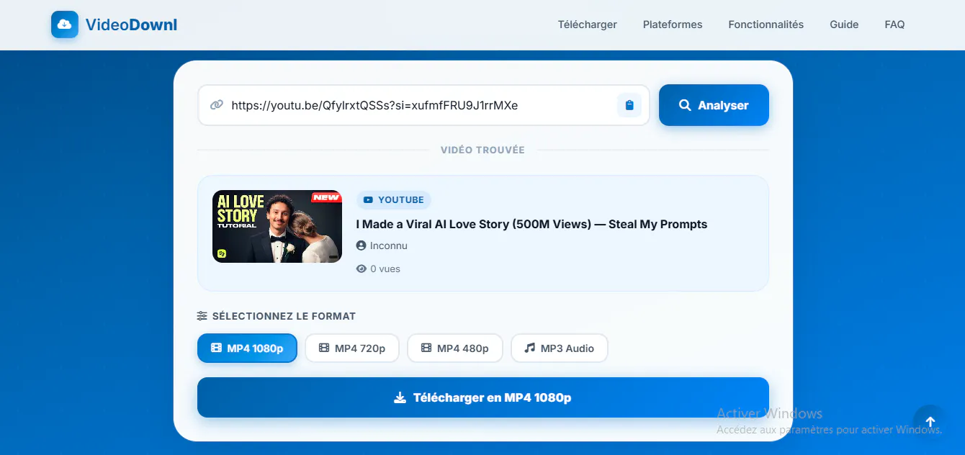Click the scroll-to-top arrow button
Screen dimensions: 965x455
tap(930, 422)
